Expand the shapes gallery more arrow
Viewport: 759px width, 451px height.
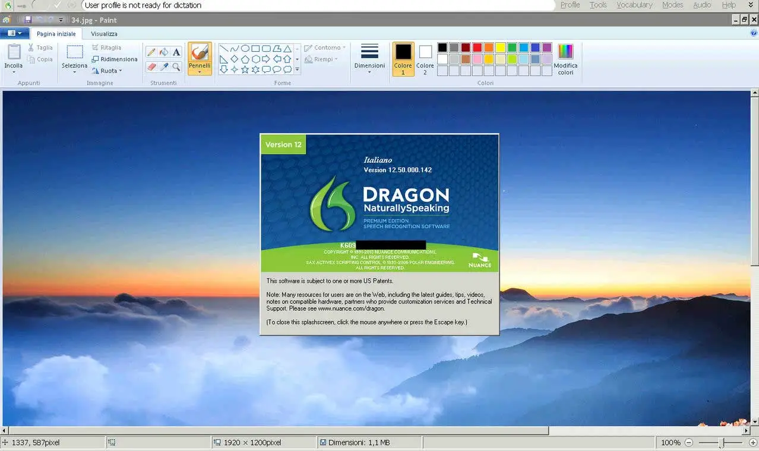pyautogui.click(x=297, y=70)
